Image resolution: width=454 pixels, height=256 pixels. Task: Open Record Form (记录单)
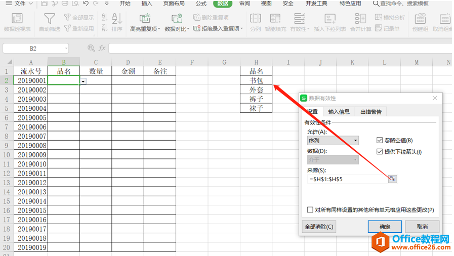pyautogui.click(x=387, y=28)
